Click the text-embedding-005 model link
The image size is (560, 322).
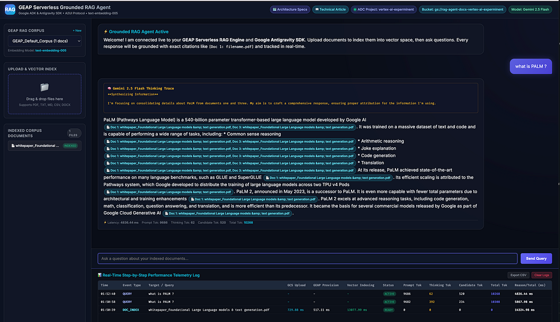[x=51, y=51]
